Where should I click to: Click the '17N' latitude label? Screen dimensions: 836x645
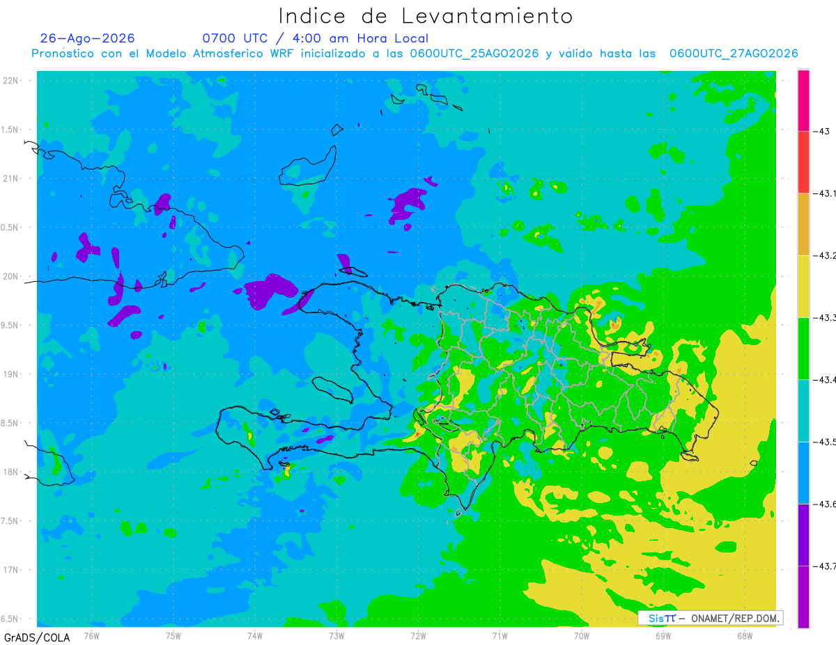coord(10,570)
